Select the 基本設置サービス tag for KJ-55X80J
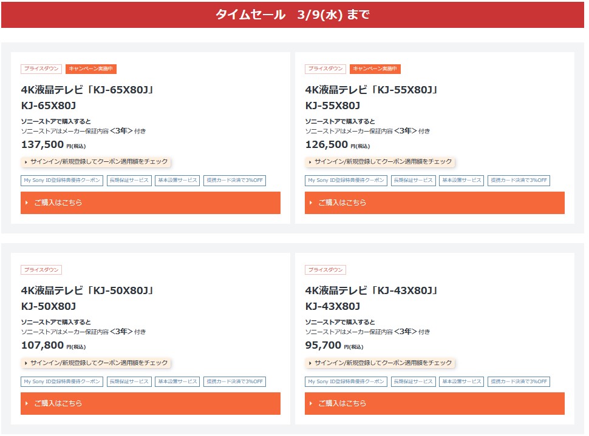Screen dimensions: 589x436 click(x=461, y=181)
